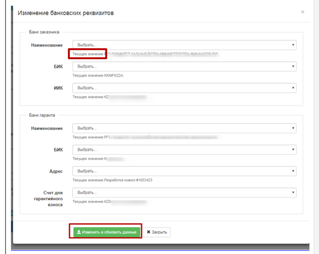Viewport: 319px width, 254px height.
Task: Expand the БИК dropdown under Банк заказчика
Action: coord(184,66)
